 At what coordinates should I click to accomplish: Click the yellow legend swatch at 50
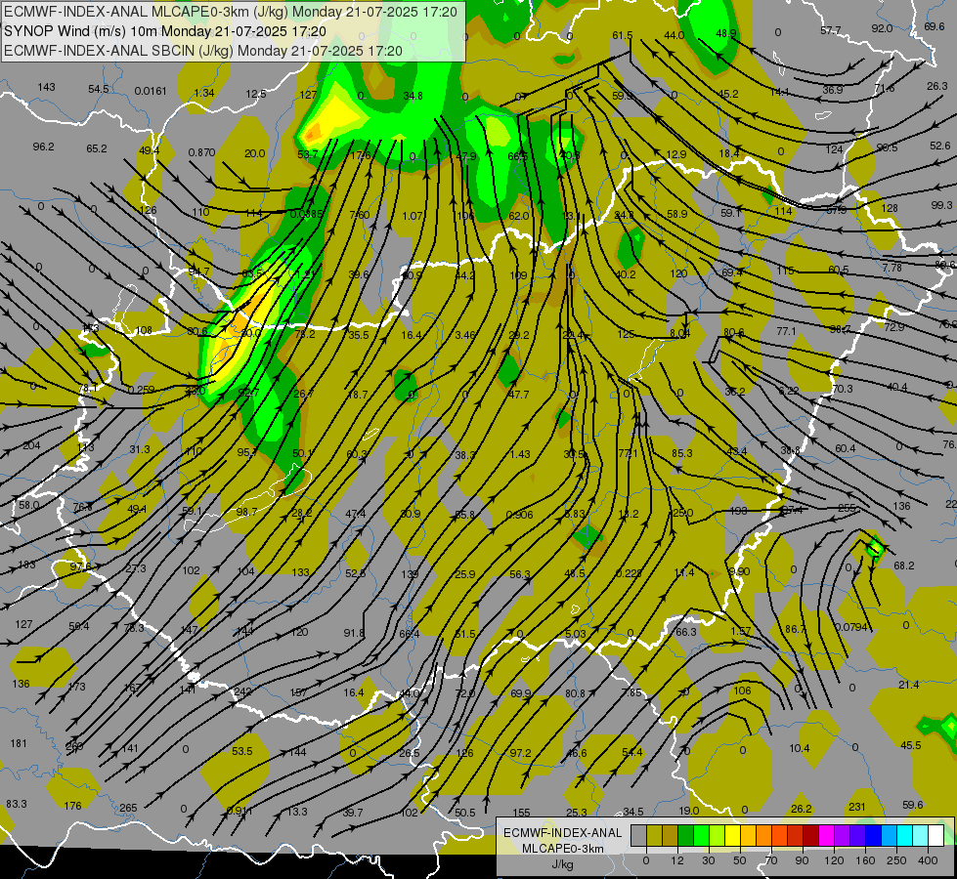[x=732, y=835]
